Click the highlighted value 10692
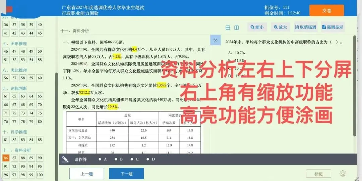362x181 pixels. pyautogui.click(x=162, y=85)
